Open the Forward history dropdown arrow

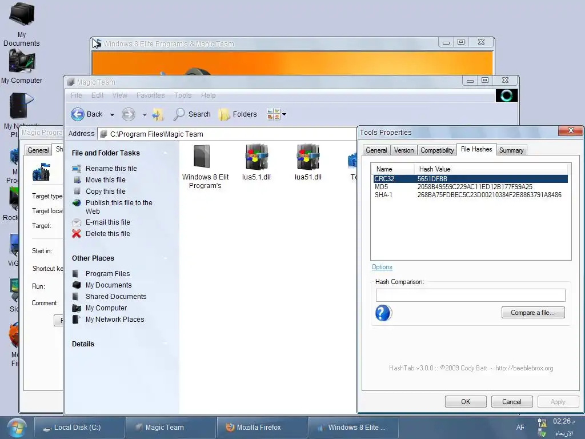(145, 114)
